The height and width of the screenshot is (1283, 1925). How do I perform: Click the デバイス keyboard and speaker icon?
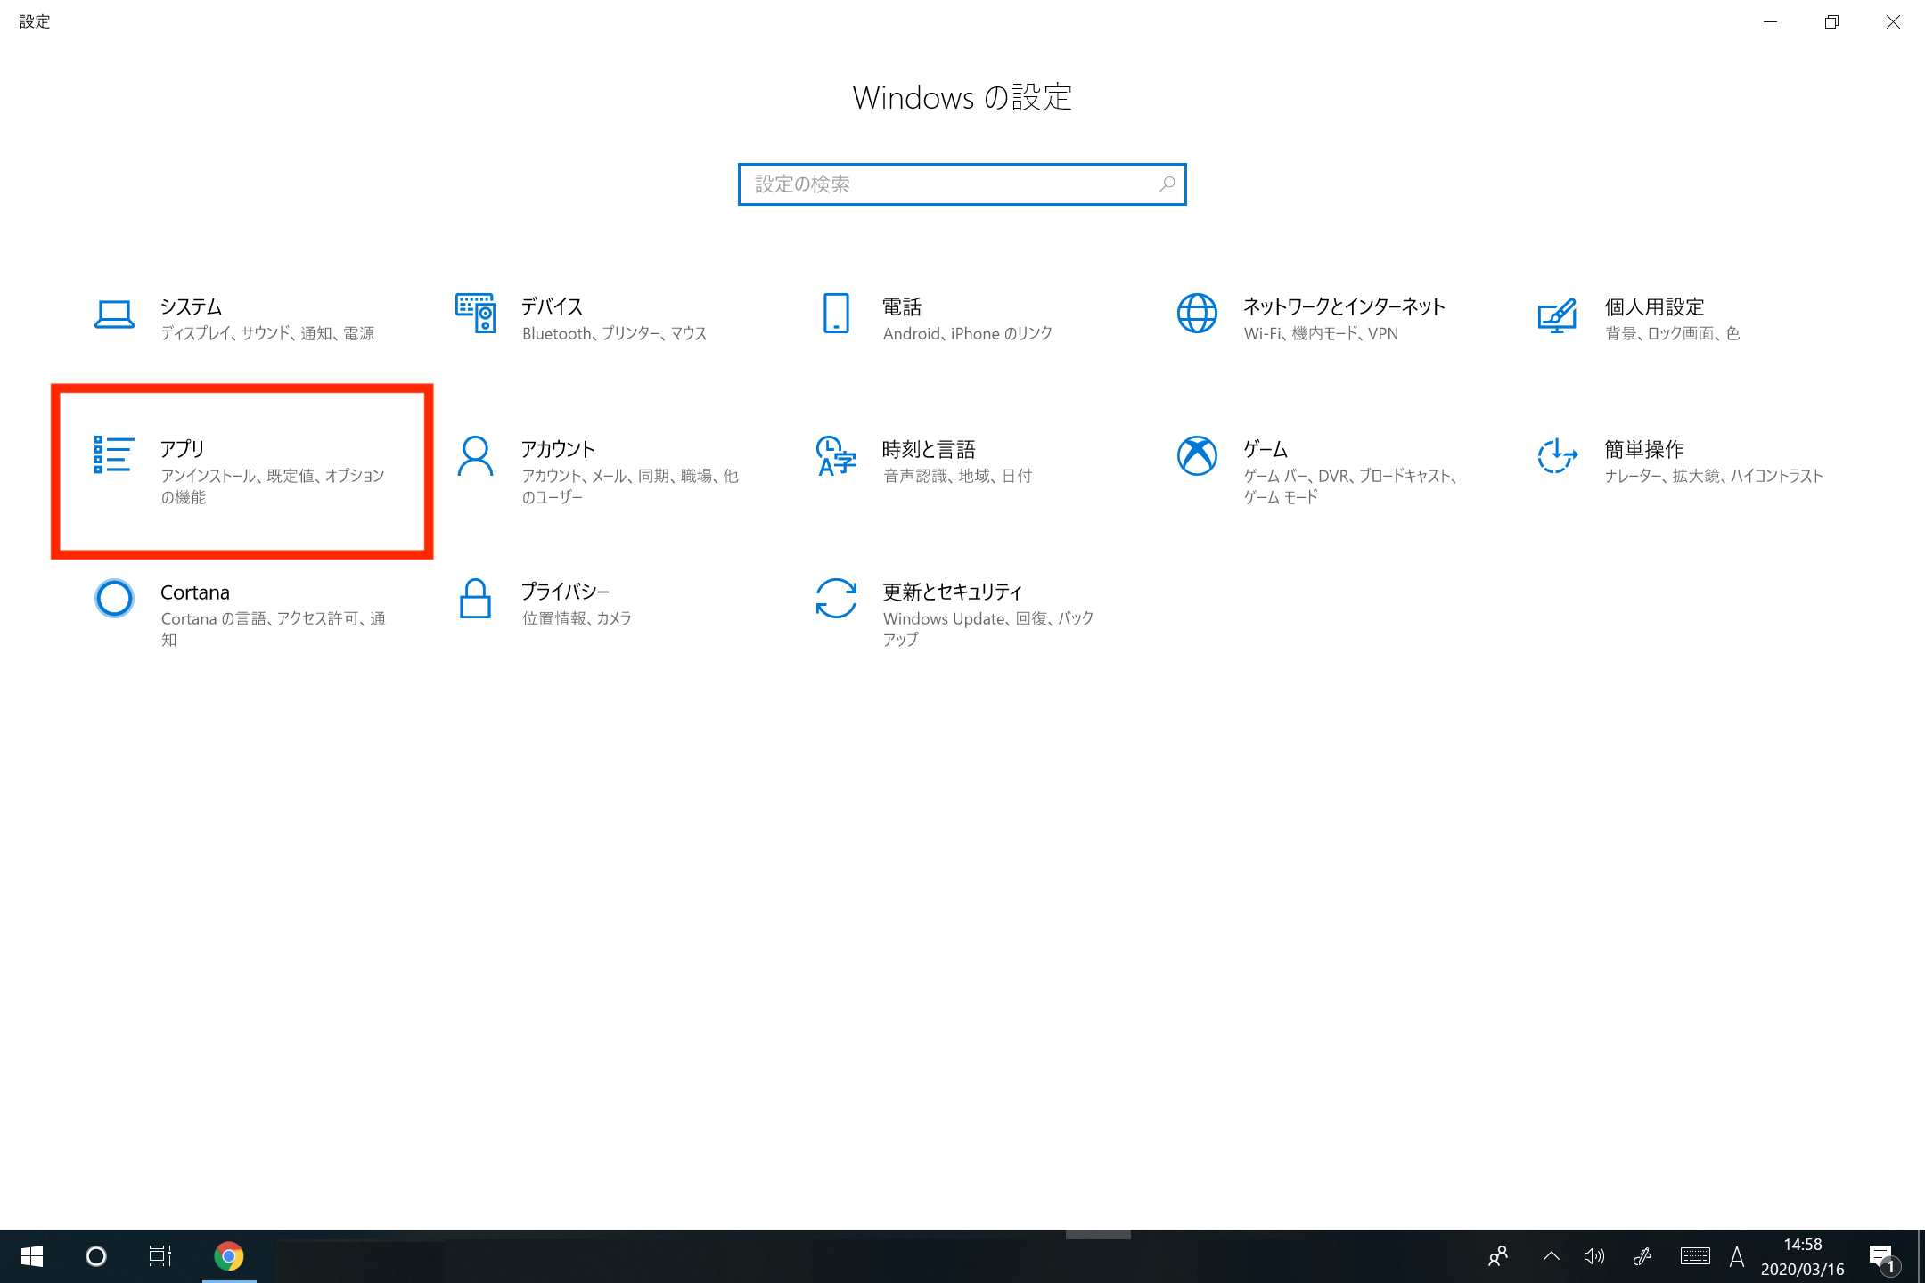[475, 313]
